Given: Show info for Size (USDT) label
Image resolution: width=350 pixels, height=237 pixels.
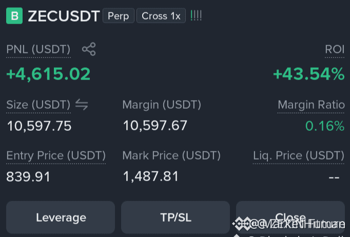Looking at the screenshot, I should coord(38,105).
